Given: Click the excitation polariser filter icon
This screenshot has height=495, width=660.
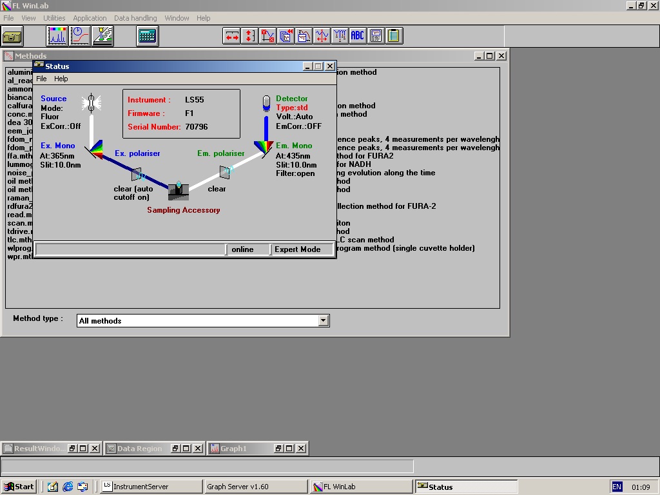Looking at the screenshot, I should [x=137, y=174].
